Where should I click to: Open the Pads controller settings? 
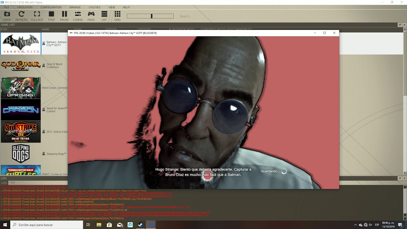pyautogui.click(x=91, y=16)
